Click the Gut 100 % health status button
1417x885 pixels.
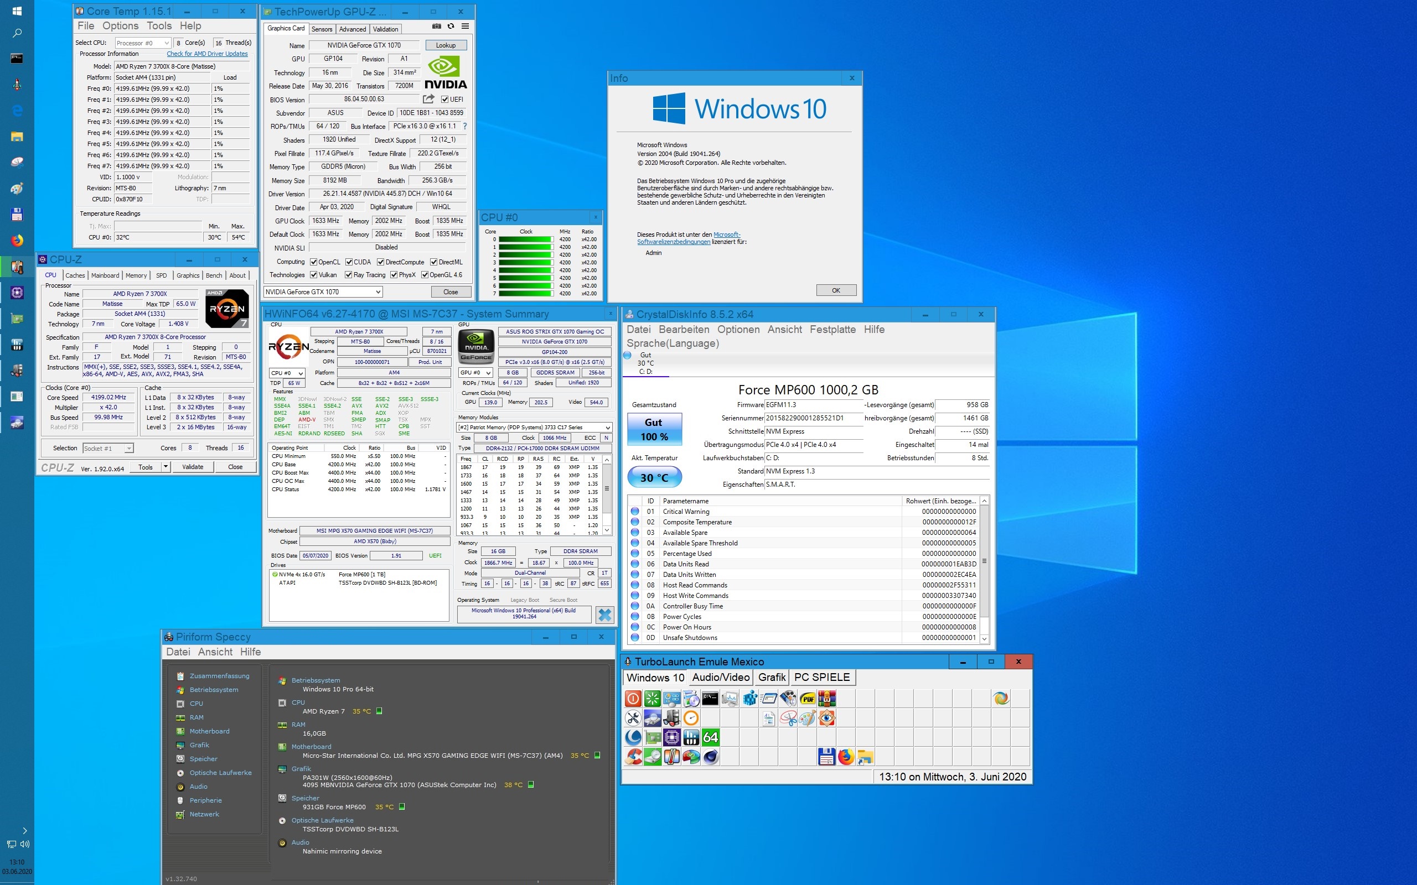[654, 430]
